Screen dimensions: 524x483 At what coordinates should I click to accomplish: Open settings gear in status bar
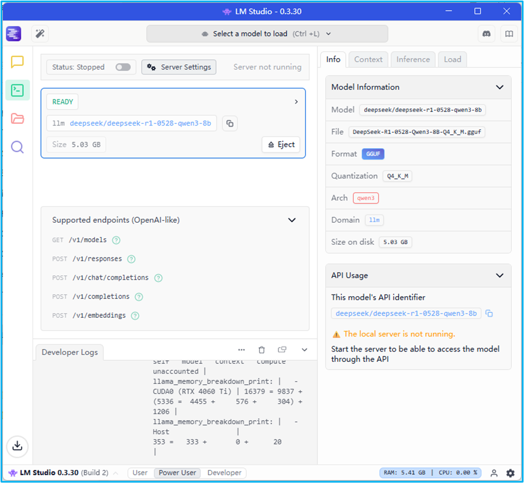tap(510, 473)
